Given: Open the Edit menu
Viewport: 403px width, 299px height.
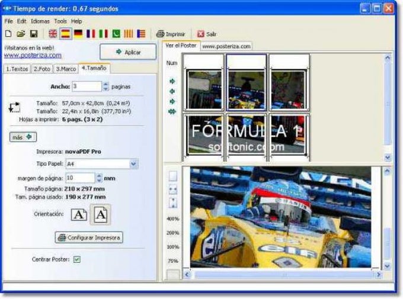Looking at the screenshot, I should [x=22, y=21].
